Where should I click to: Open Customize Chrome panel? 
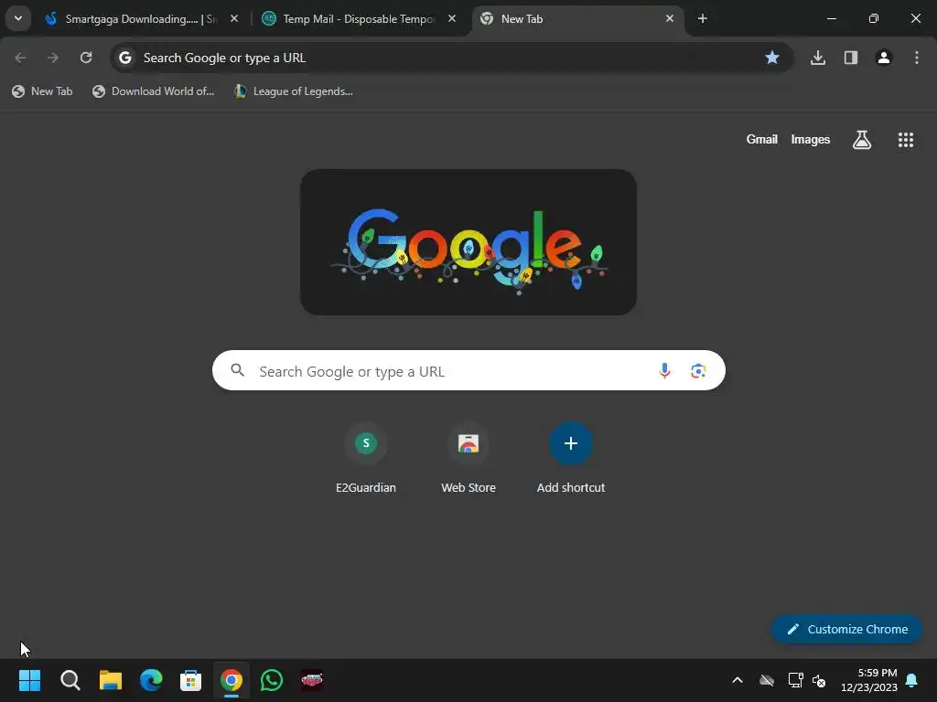coord(846,629)
